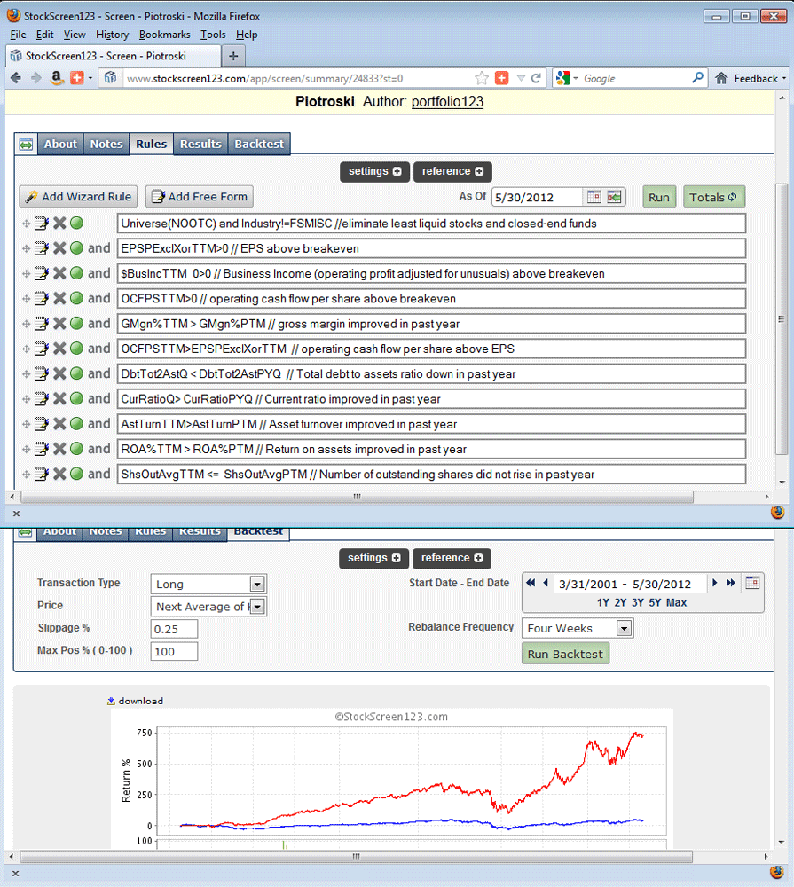The width and height of the screenshot is (794, 887).
Task: Follow the portfolio123 author link
Action: pos(447,102)
